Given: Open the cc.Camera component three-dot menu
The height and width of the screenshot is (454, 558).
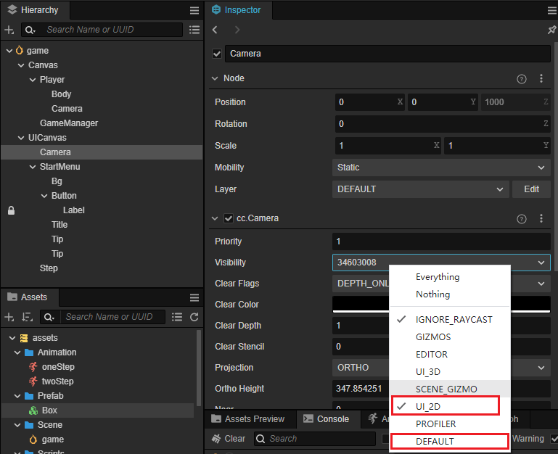Looking at the screenshot, I should tap(541, 218).
